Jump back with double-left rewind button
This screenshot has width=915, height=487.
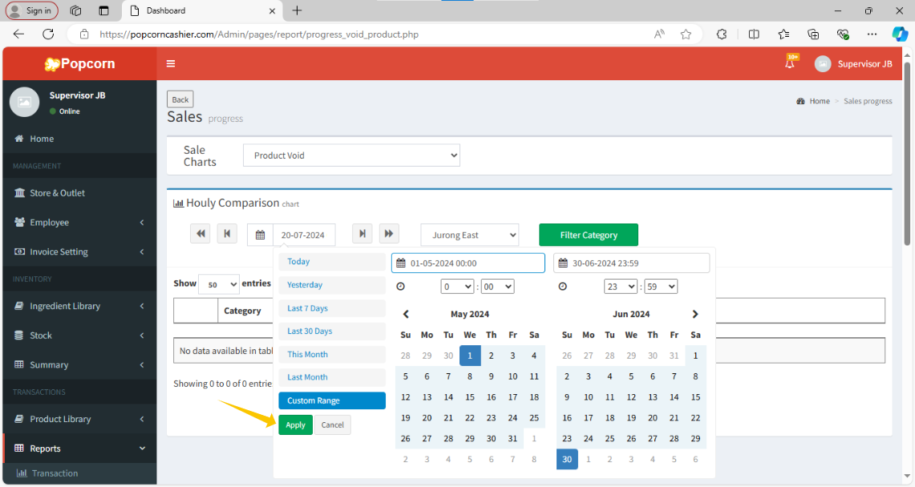[200, 234]
